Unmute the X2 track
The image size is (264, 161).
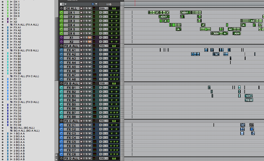[90, 42]
